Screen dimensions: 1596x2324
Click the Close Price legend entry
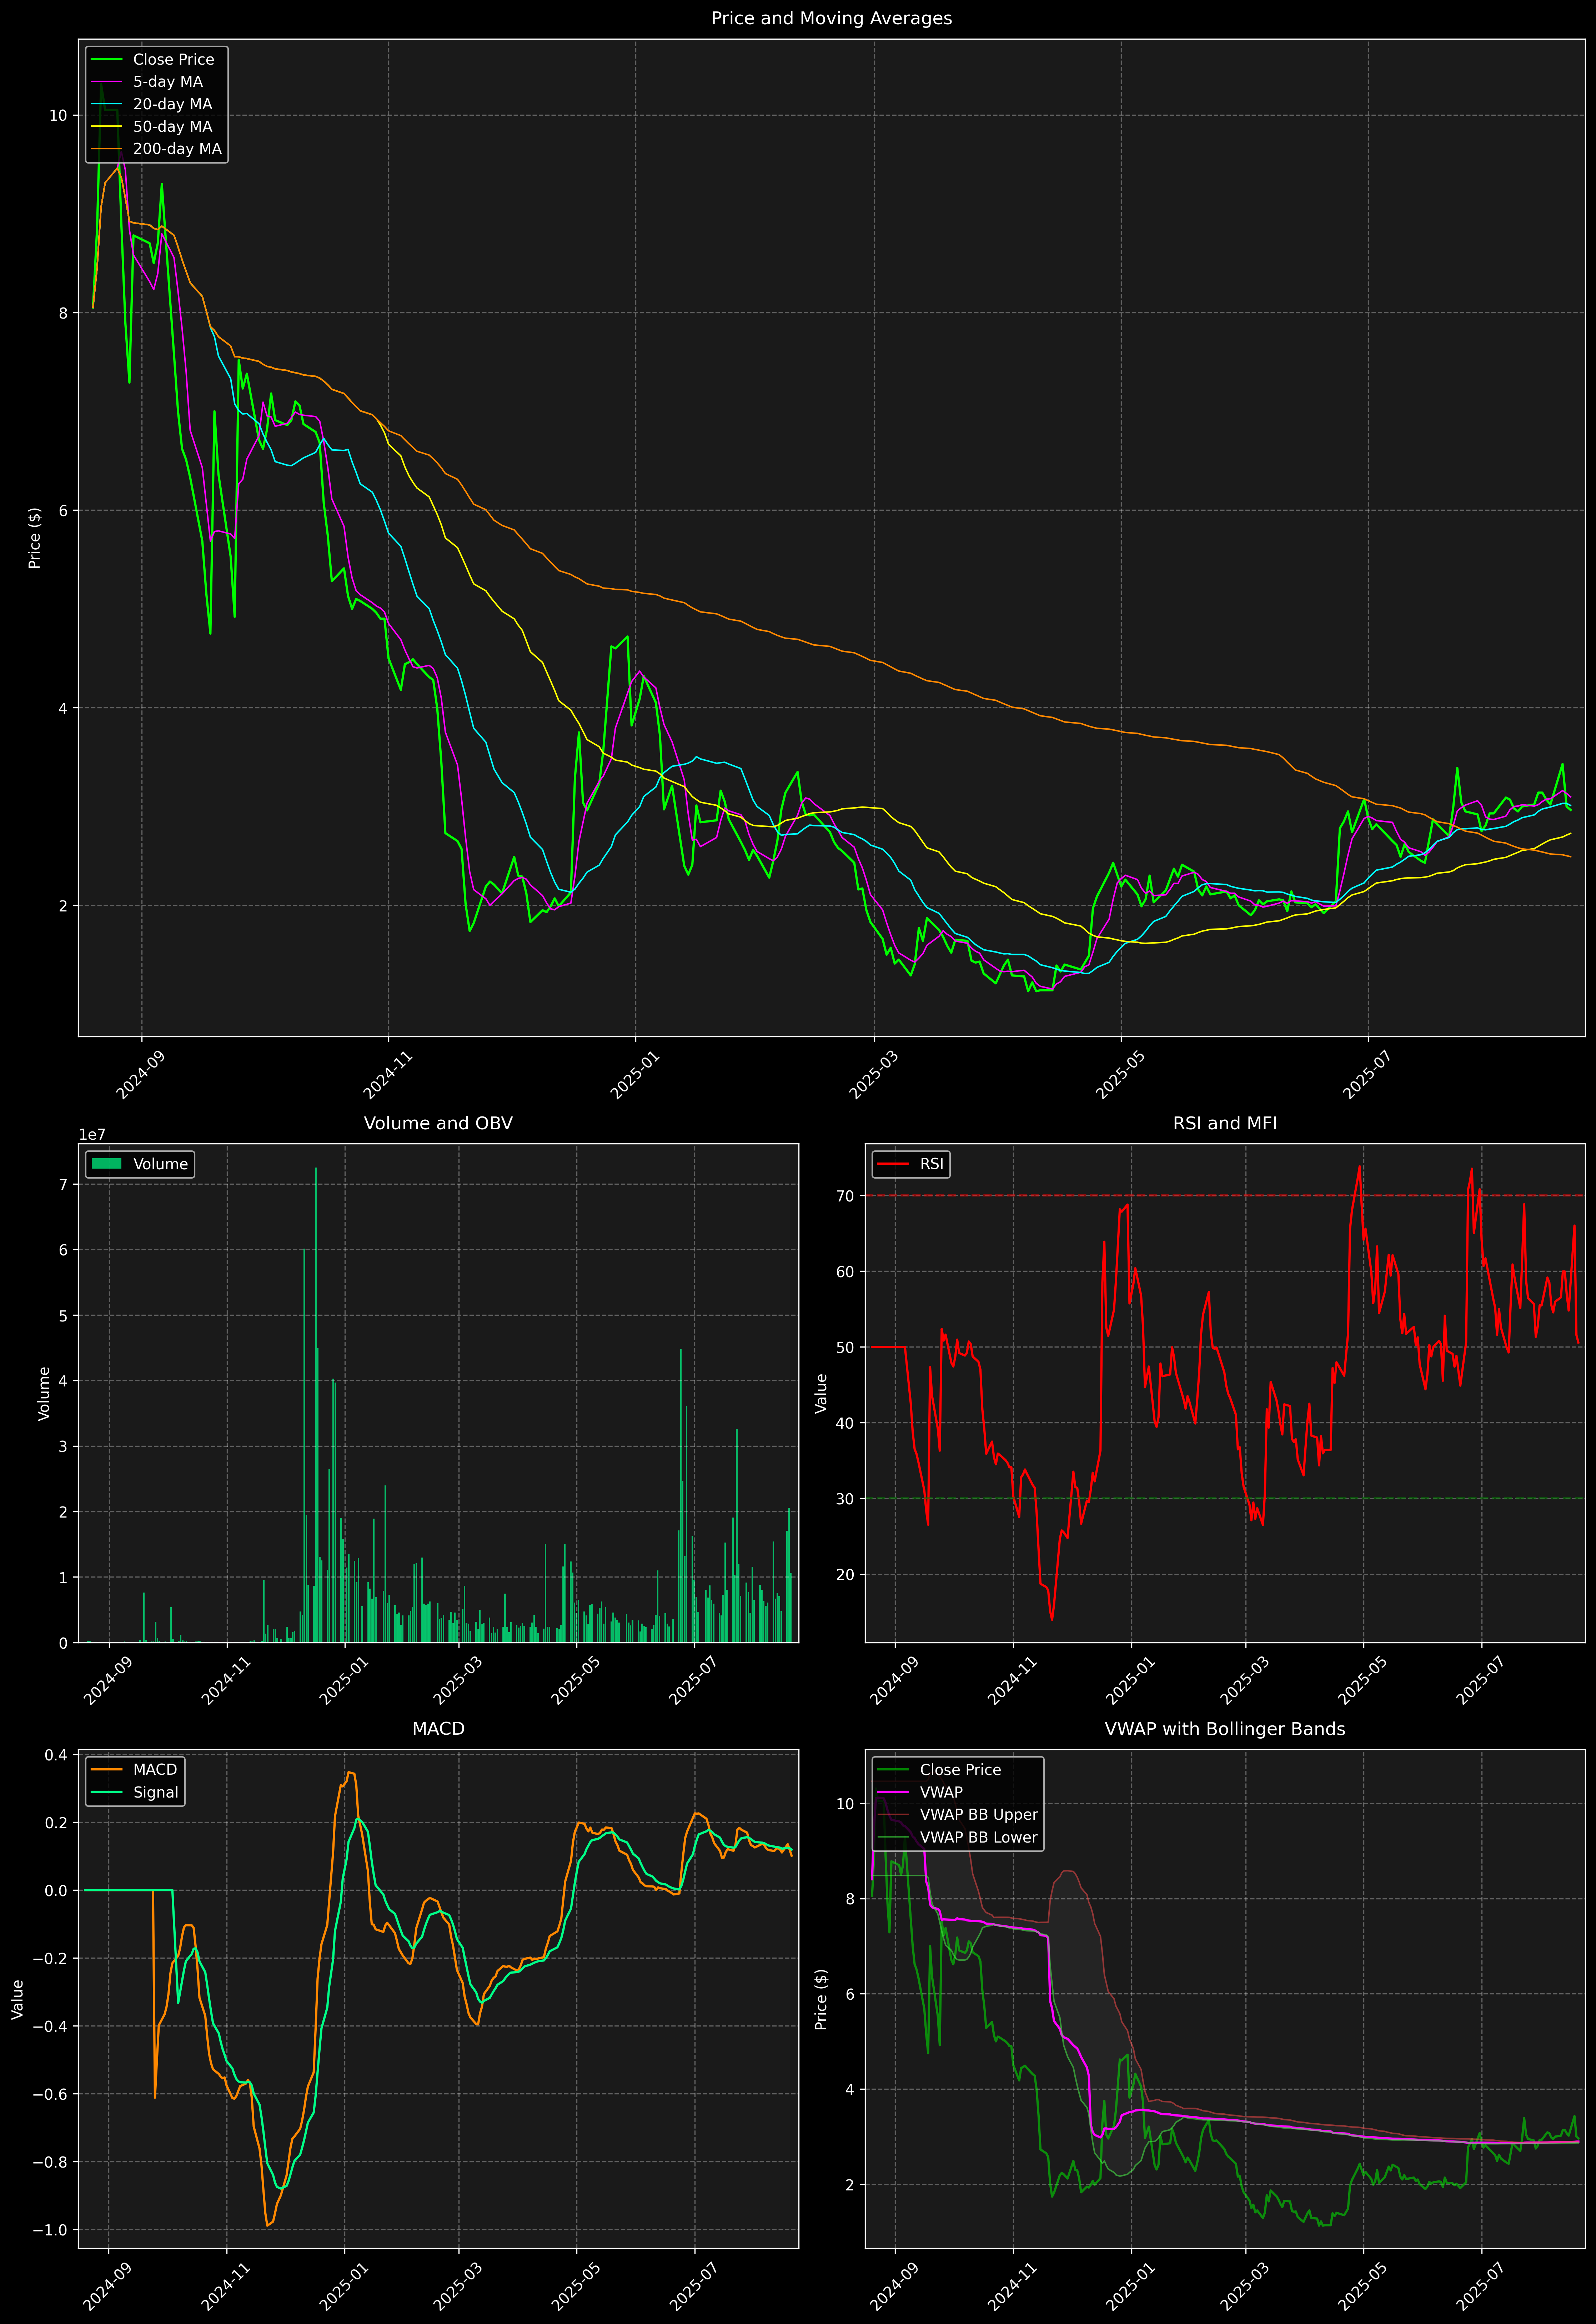[x=173, y=59]
